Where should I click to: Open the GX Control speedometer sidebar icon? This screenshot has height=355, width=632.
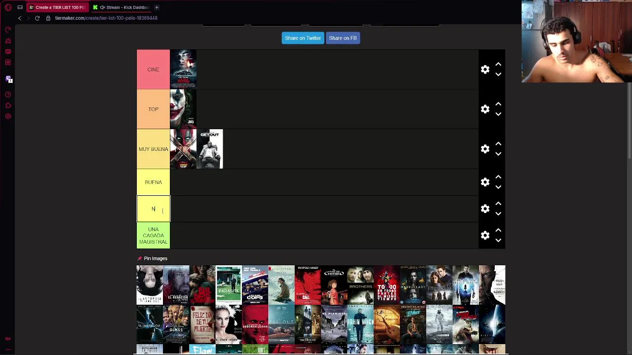click(8, 30)
